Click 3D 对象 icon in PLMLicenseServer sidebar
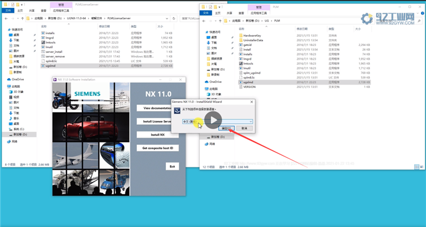 pyautogui.click(x=11, y=92)
